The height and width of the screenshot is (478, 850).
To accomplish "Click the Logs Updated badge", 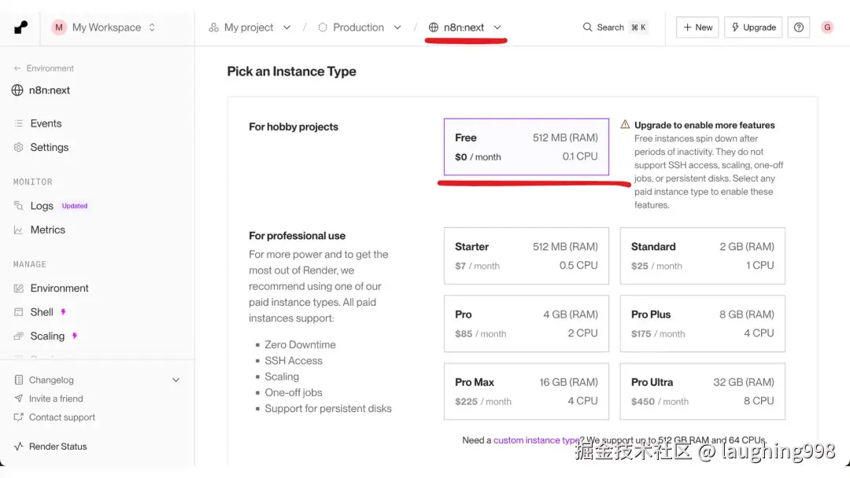I will pyautogui.click(x=74, y=206).
